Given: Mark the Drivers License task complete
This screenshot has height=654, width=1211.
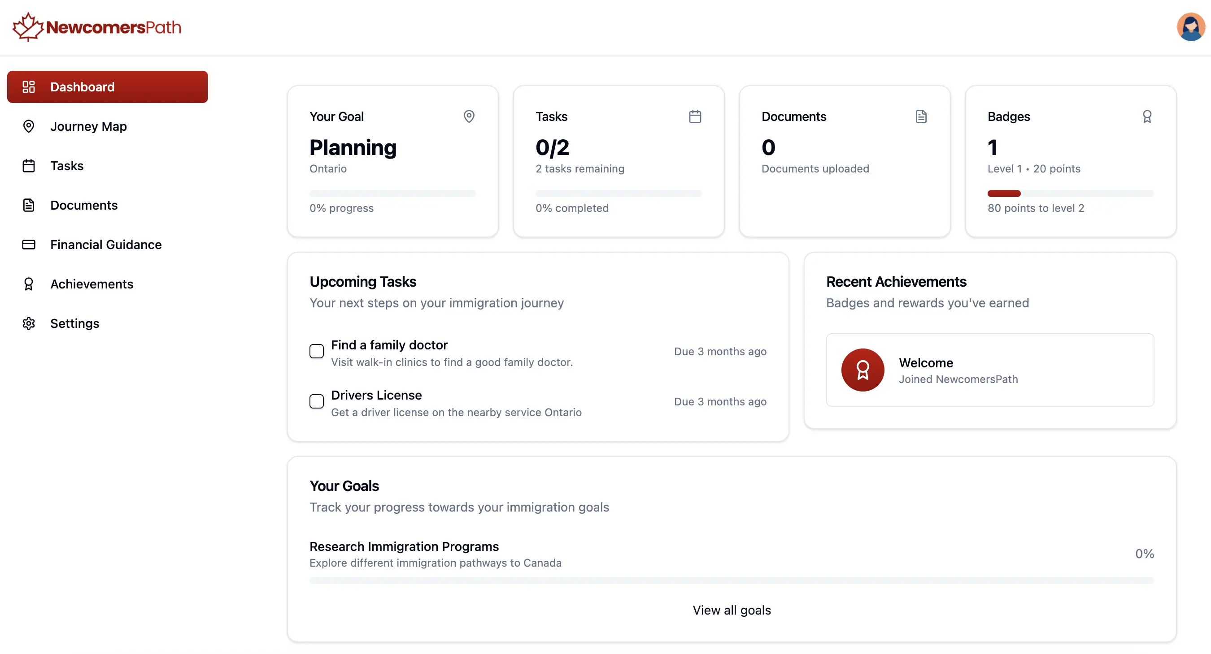Looking at the screenshot, I should click(316, 401).
